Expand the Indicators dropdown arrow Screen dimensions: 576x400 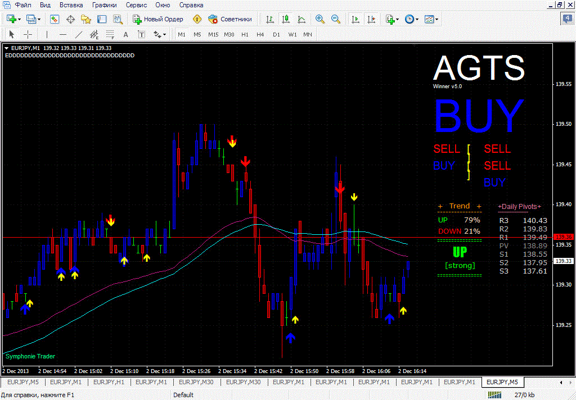click(x=398, y=20)
